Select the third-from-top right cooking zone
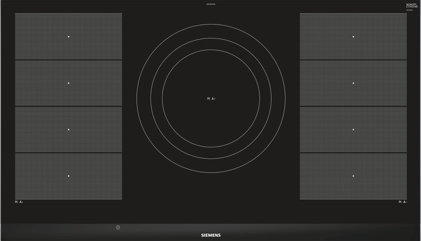The image size is (421, 241). 353,129
